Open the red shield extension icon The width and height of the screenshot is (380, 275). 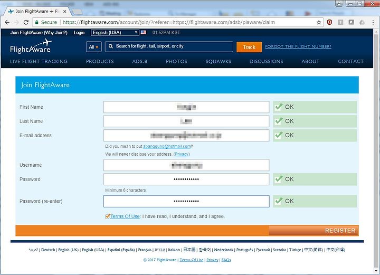coord(329,22)
